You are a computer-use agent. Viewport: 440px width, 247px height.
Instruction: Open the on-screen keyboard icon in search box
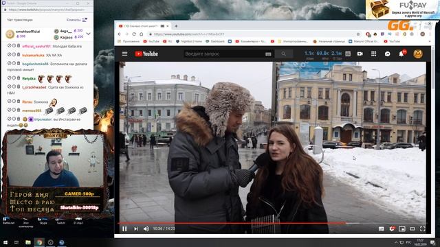pos(268,54)
